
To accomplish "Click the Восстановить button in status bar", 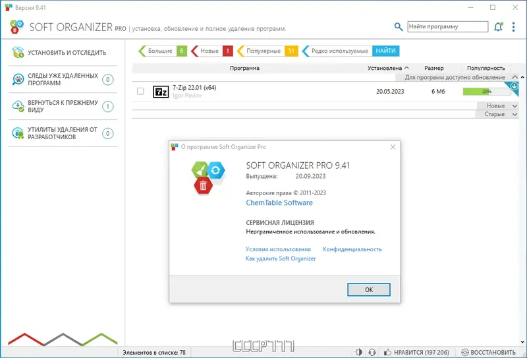I will [488, 352].
